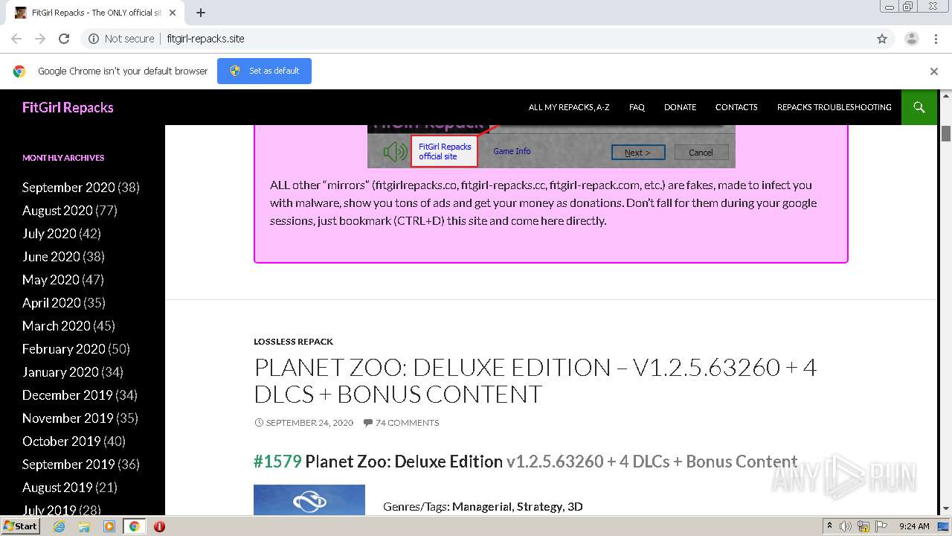Open April 2020 archive

point(51,303)
